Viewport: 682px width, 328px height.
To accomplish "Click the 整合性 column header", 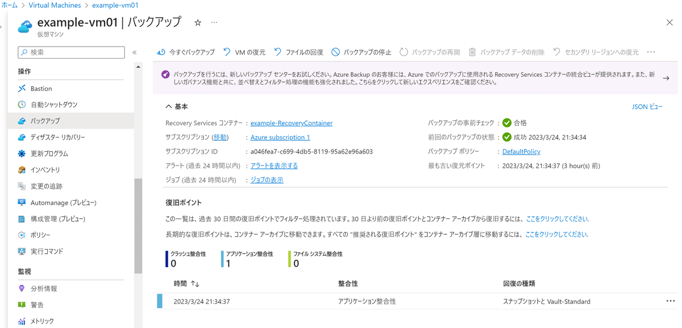I will [x=348, y=284].
